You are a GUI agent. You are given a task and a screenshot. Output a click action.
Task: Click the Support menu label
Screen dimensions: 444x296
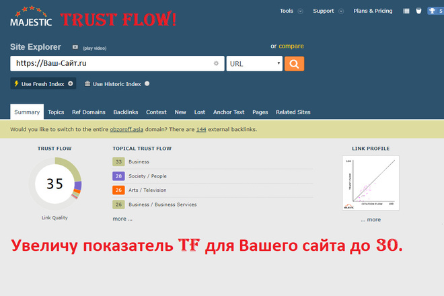(324, 11)
